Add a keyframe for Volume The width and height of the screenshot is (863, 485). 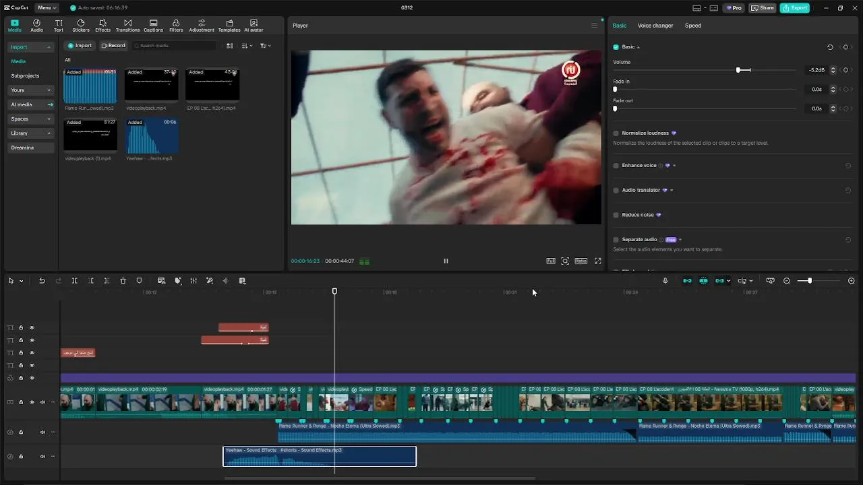(845, 70)
